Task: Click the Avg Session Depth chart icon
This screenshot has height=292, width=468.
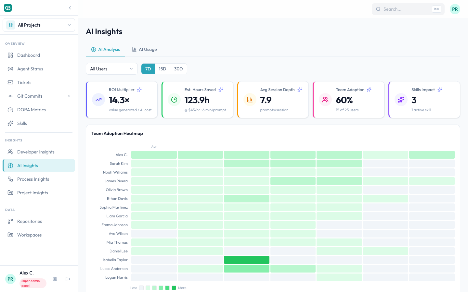Action: point(250,100)
